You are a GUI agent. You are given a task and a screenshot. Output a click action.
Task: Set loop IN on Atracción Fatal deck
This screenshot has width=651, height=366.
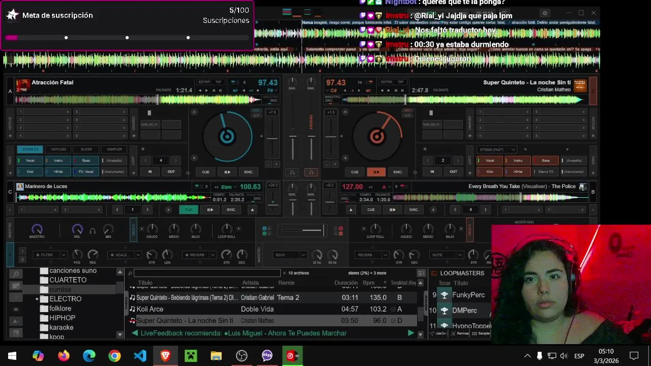click(x=150, y=172)
